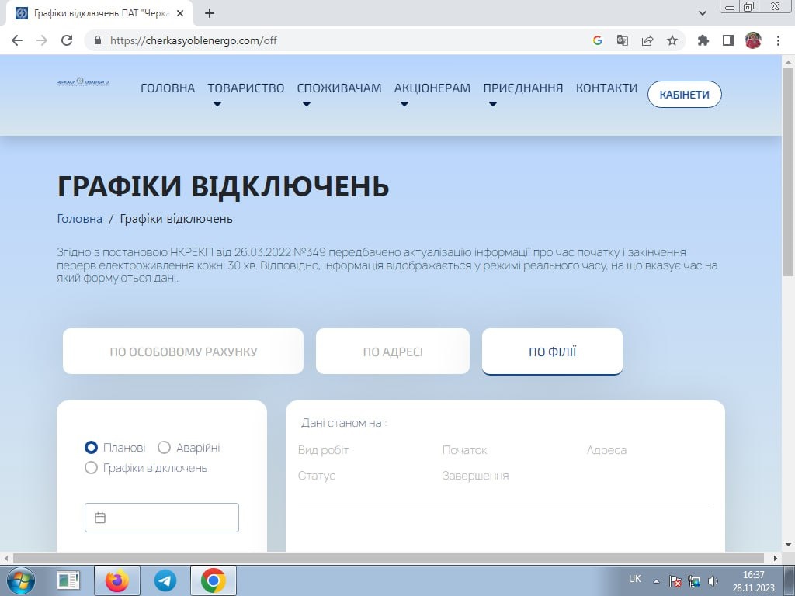Select the Планові radio button

pos(92,448)
